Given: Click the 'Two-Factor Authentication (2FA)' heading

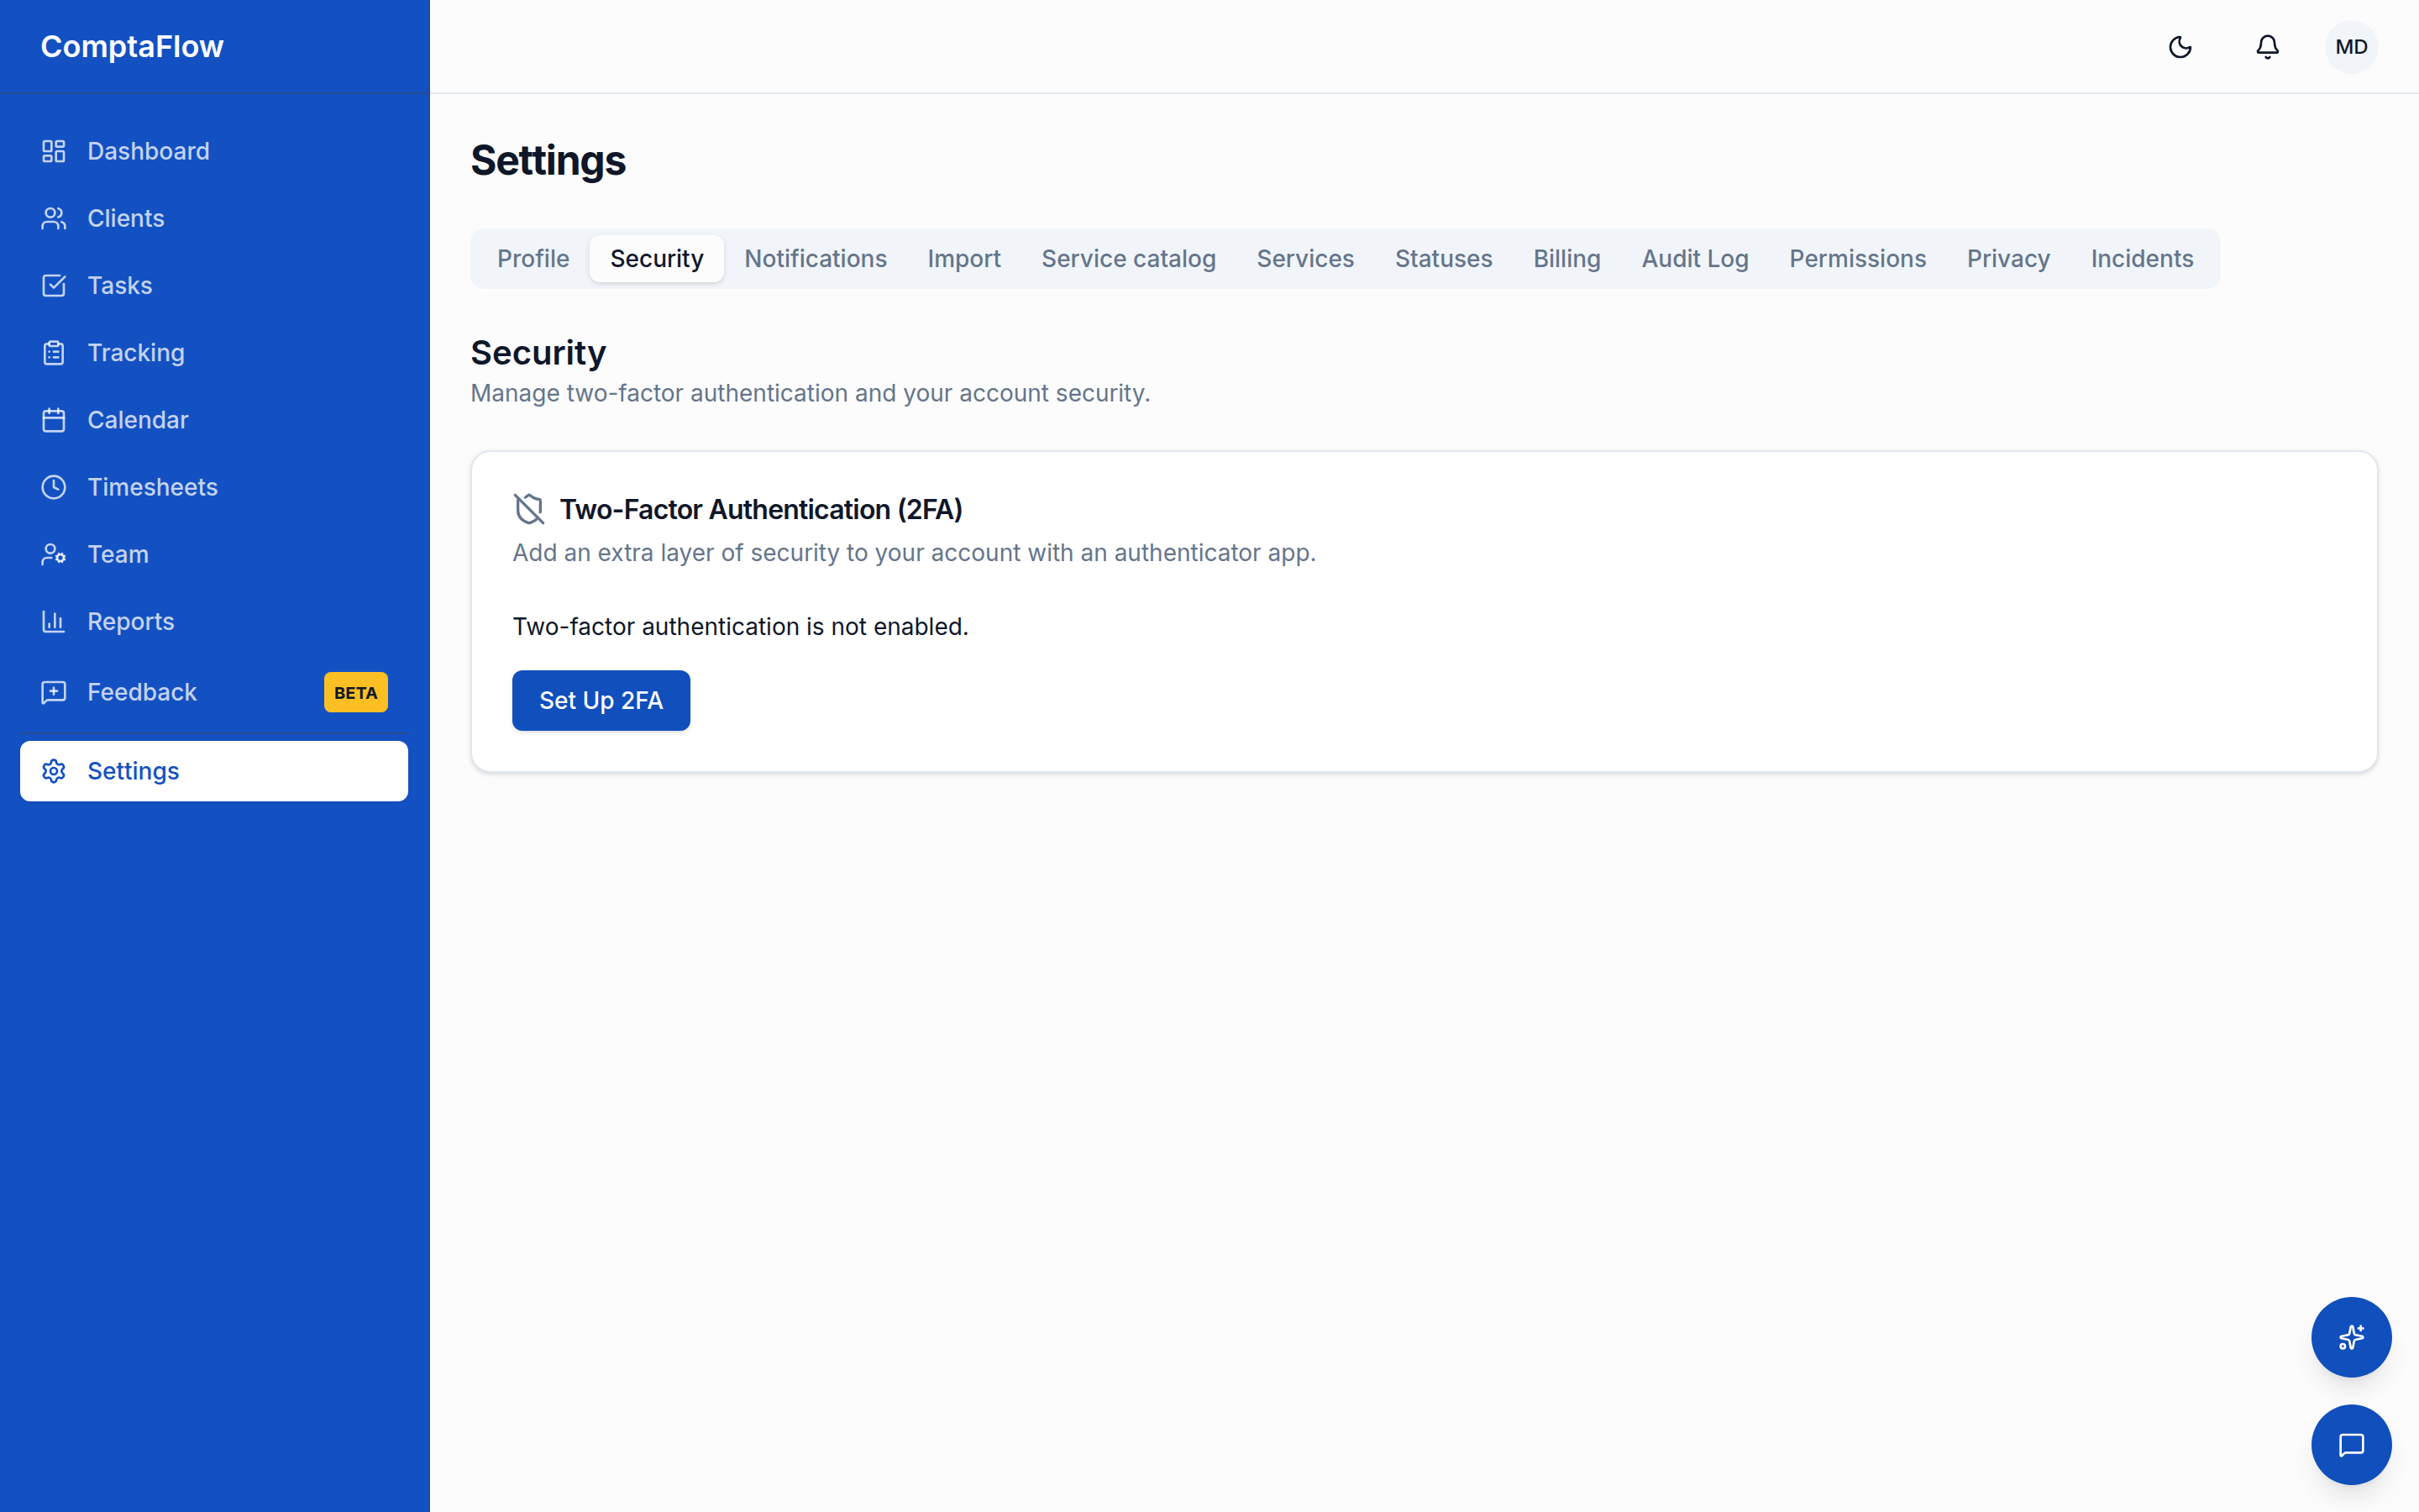Looking at the screenshot, I should [761, 509].
